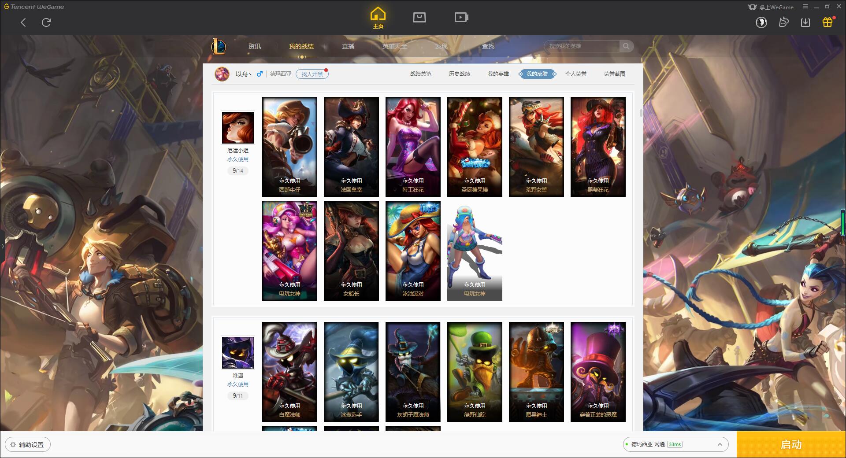Switch to 个人荣誉 sub-tab
Viewport: 846px width, 458px height.
(x=576, y=74)
